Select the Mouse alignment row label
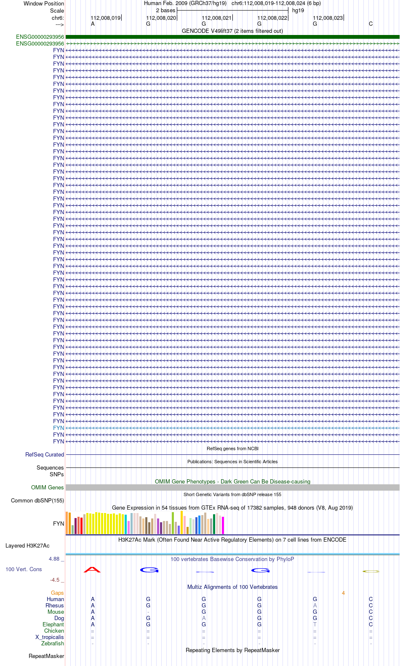400x666 pixels. tap(56, 612)
